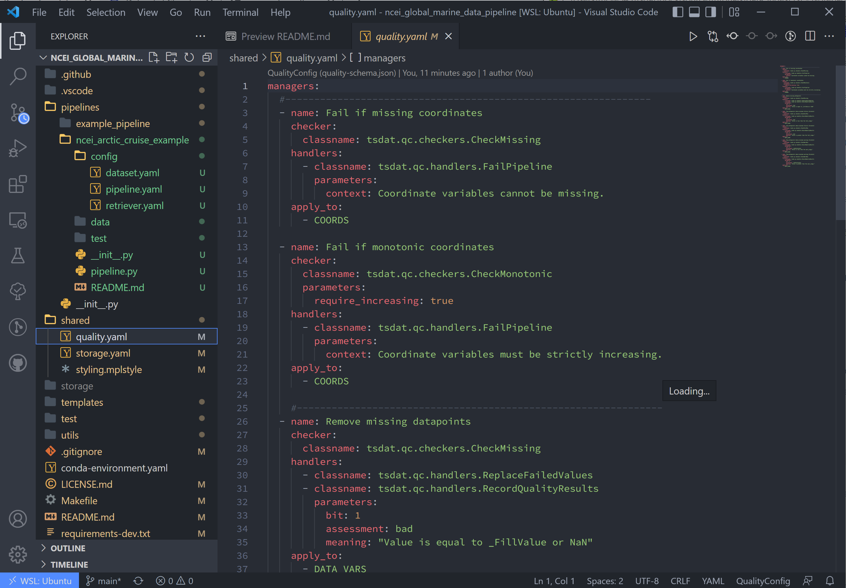Image resolution: width=846 pixels, height=588 pixels.
Task: Click the main* branch in status bar
Action: [103, 581]
